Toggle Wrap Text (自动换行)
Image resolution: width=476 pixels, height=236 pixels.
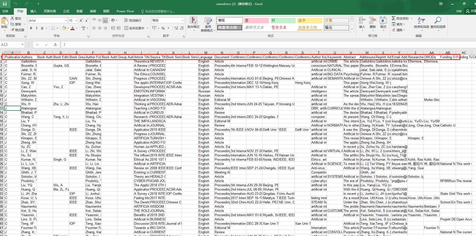coord(133,20)
